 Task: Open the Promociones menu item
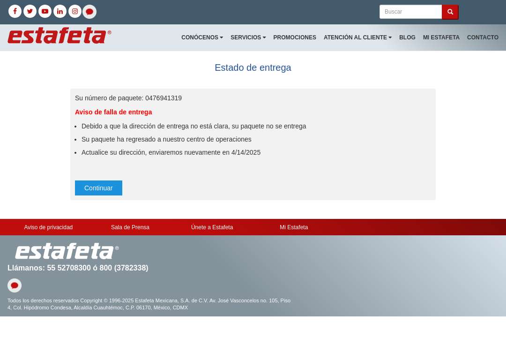pos(295,37)
